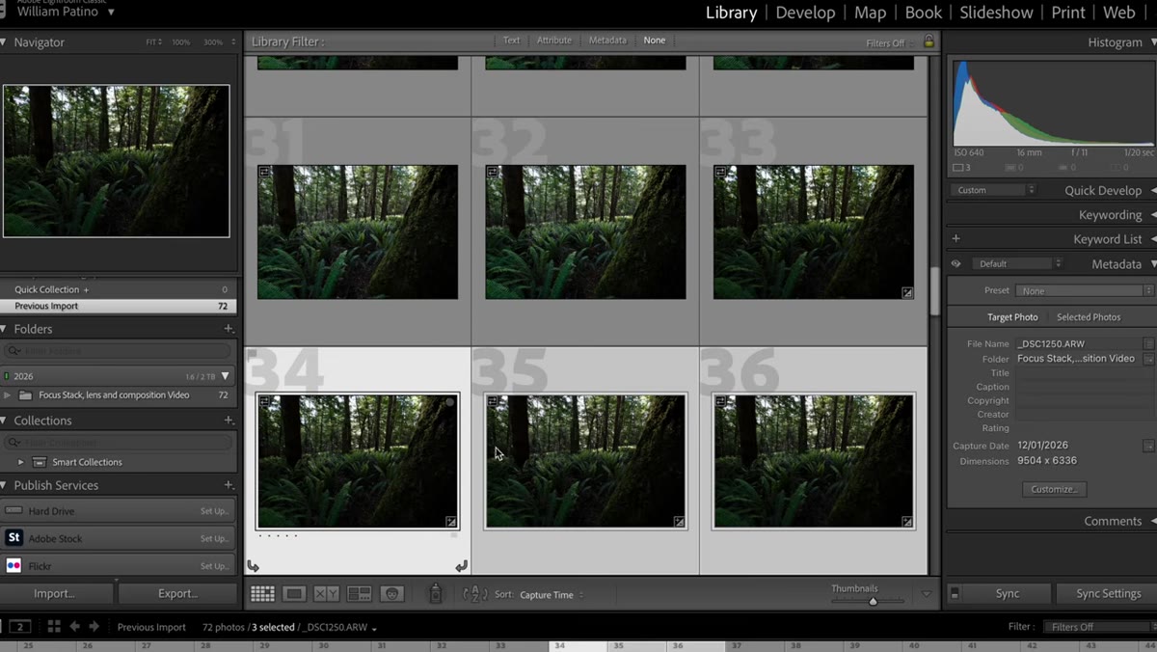Expand the Quick Develop panel
1157x652 pixels.
(1154, 190)
